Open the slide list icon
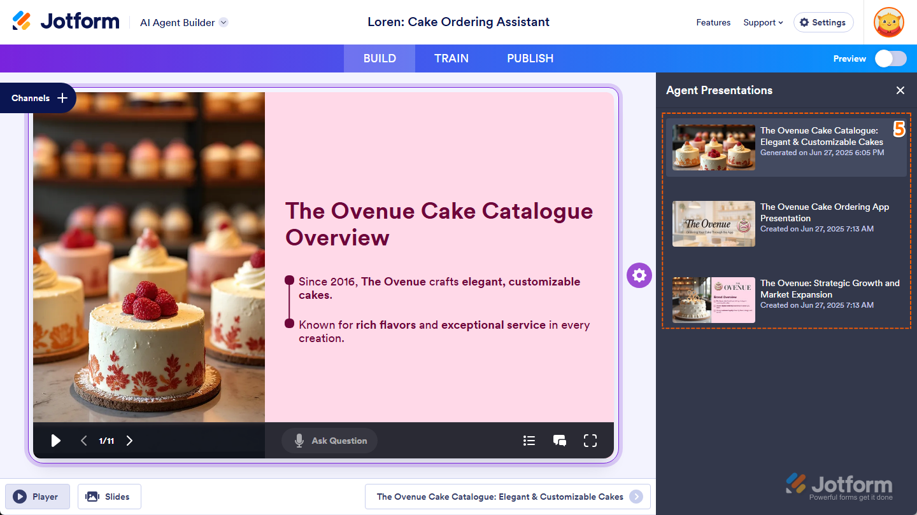The width and height of the screenshot is (917, 515). pyautogui.click(x=529, y=441)
